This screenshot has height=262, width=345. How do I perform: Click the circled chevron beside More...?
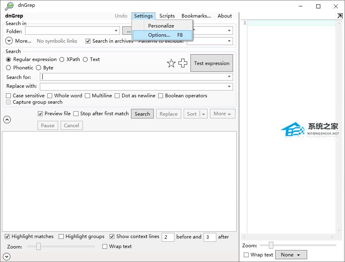9,41
